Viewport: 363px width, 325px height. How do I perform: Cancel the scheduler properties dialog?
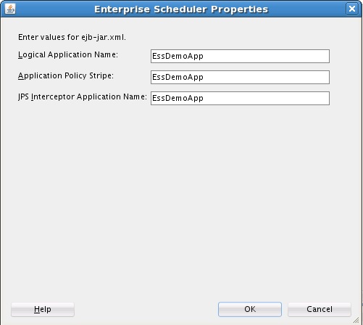(x=320, y=309)
